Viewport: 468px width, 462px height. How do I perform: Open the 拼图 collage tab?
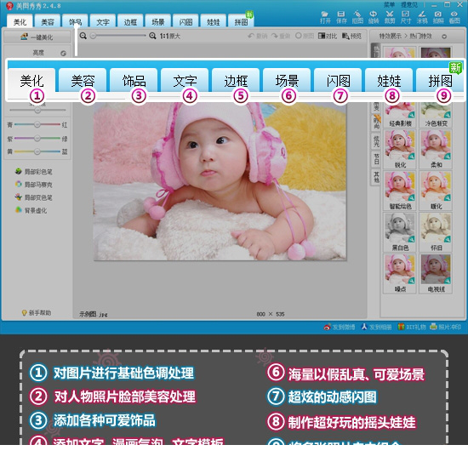(x=241, y=22)
